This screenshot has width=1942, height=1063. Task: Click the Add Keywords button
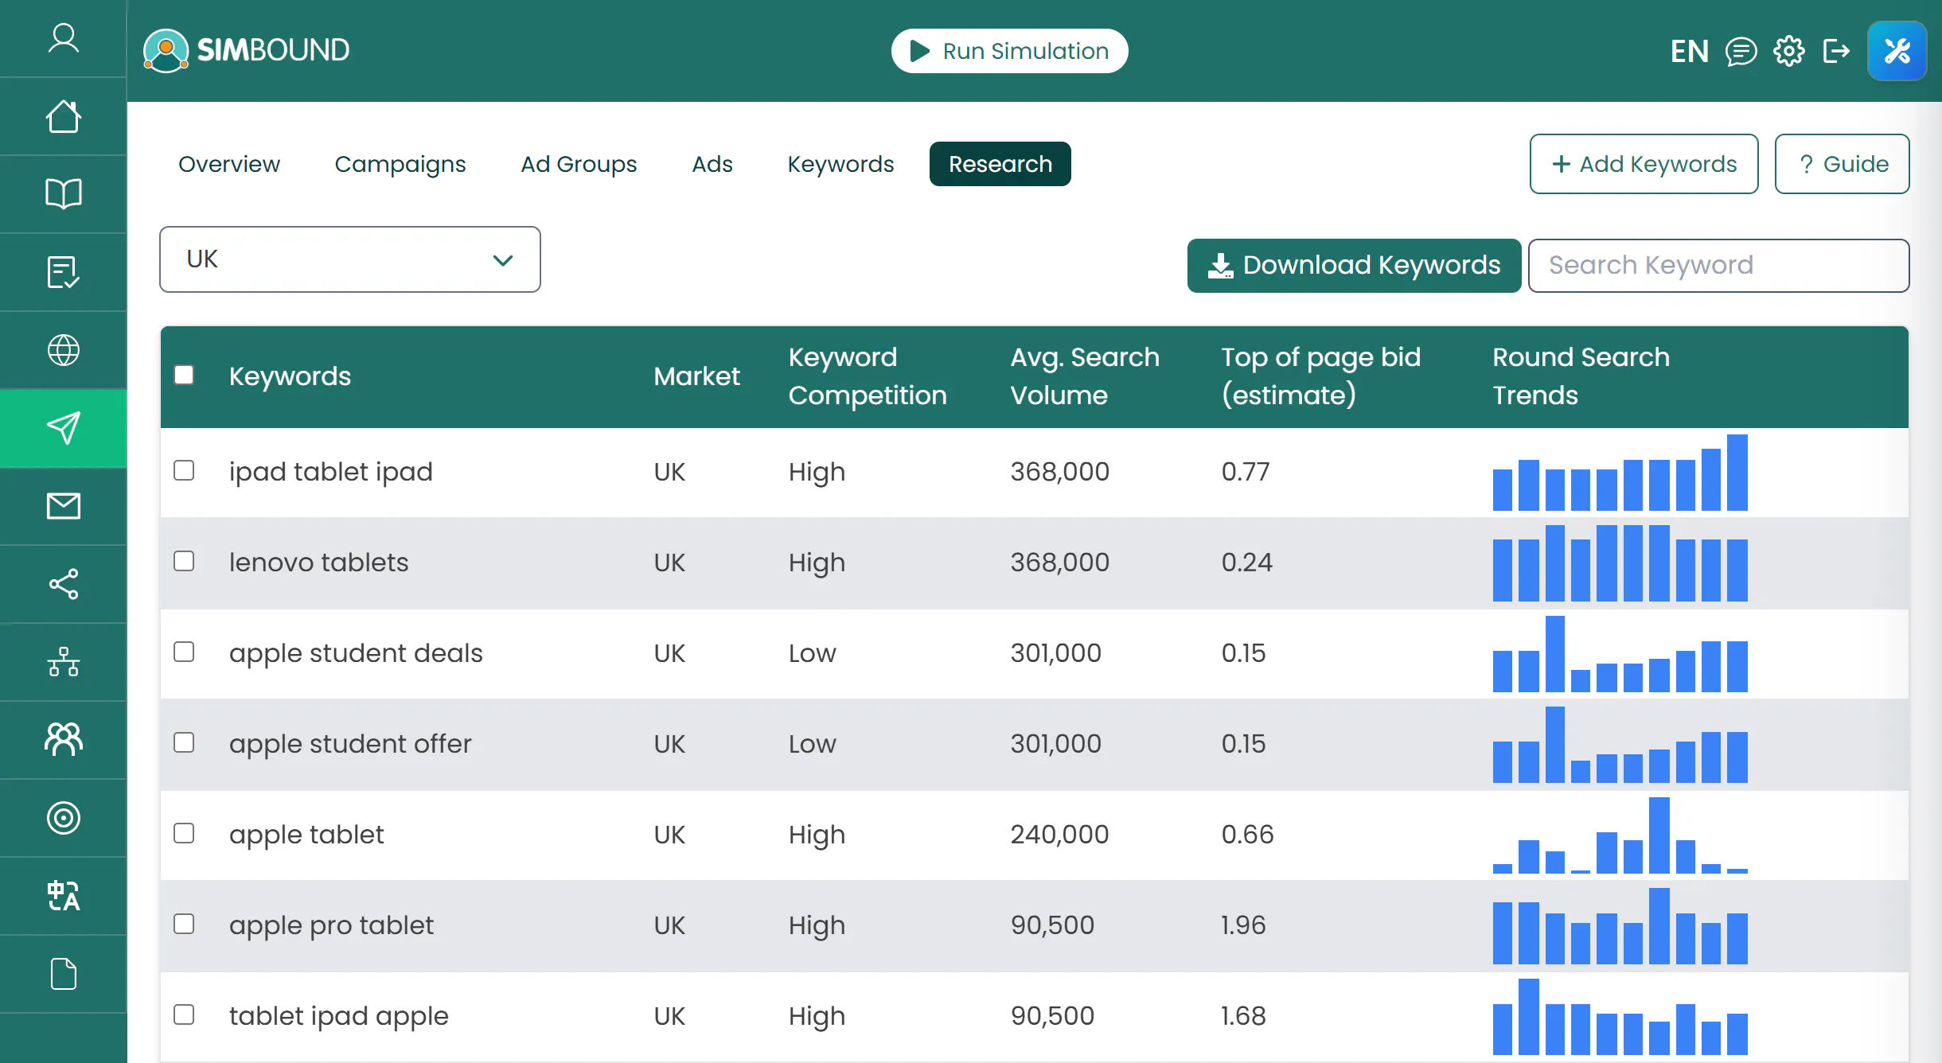tap(1644, 164)
